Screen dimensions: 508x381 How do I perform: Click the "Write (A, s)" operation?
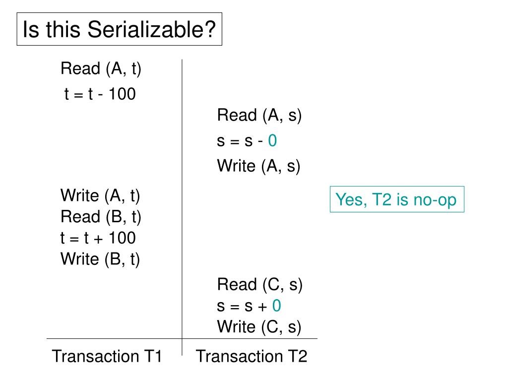(258, 166)
